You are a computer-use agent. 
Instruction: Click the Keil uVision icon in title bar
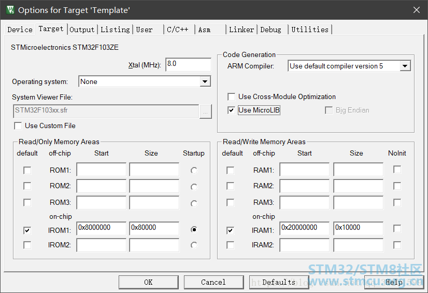[10, 10]
